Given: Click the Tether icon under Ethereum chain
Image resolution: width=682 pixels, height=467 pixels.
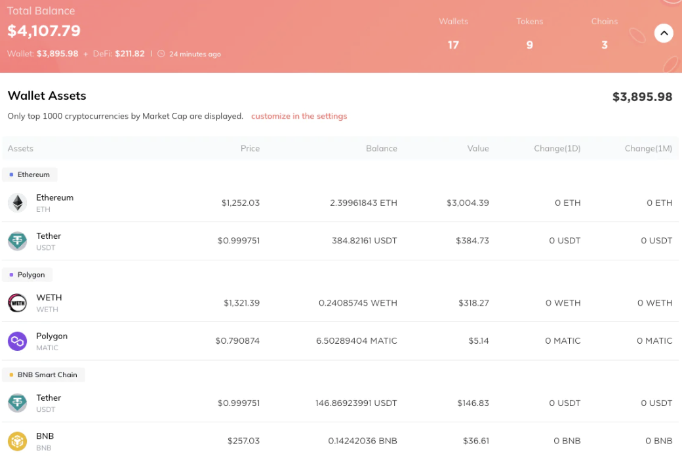Looking at the screenshot, I should [x=17, y=241].
